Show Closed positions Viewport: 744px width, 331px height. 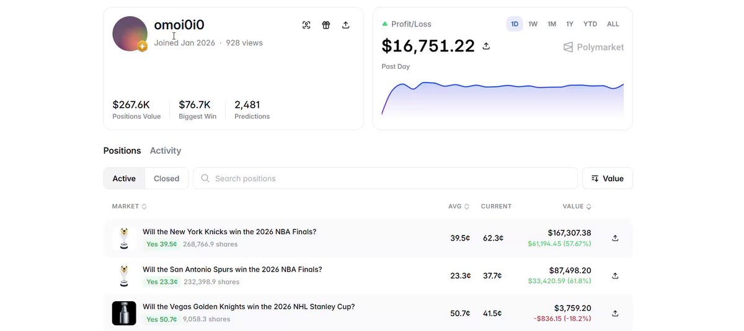[167, 179]
